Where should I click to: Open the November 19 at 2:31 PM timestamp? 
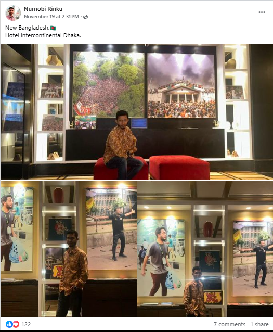point(51,17)
